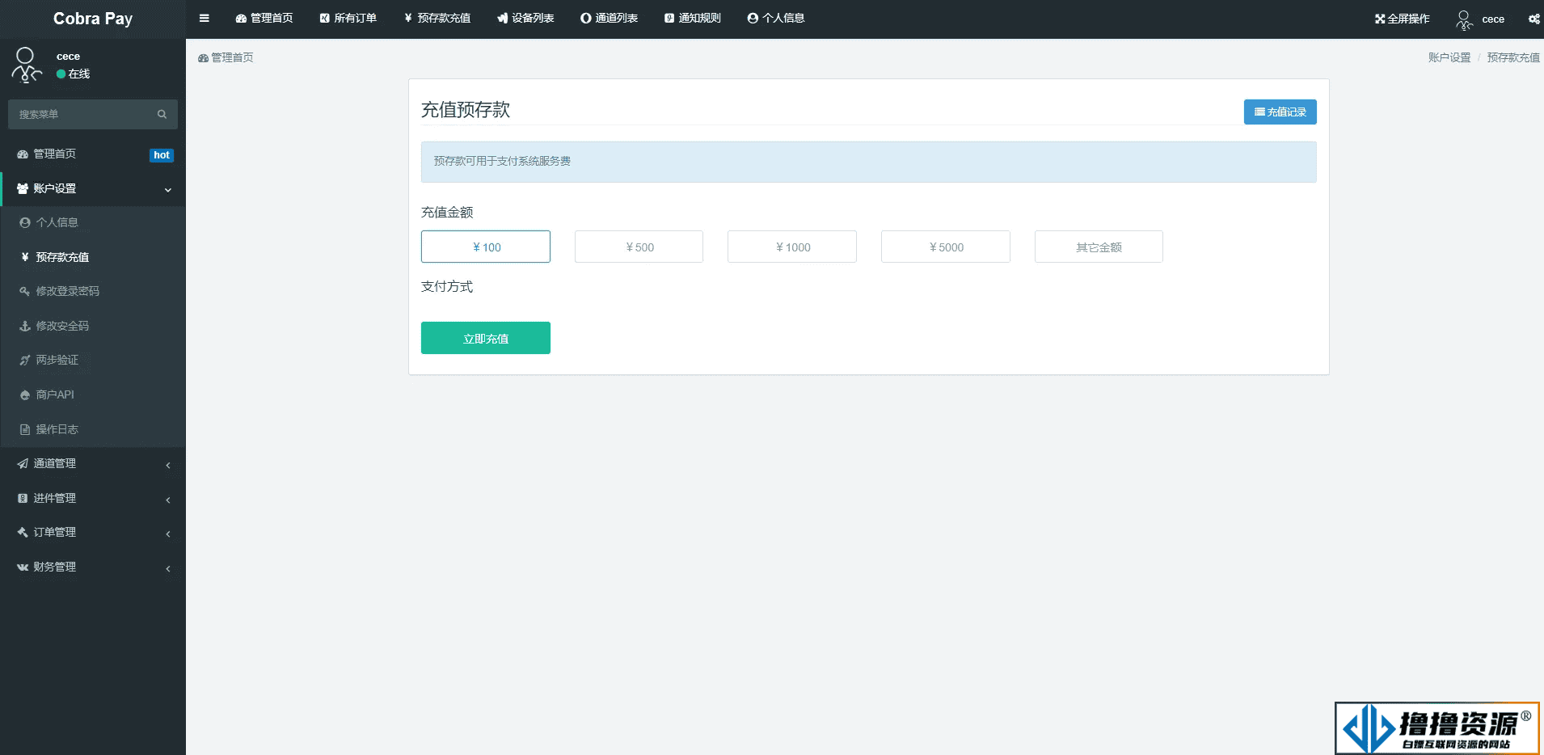Click the gavel icon beside 订单管理
This screenshot has width=1544, height=755.
(23, 533)
